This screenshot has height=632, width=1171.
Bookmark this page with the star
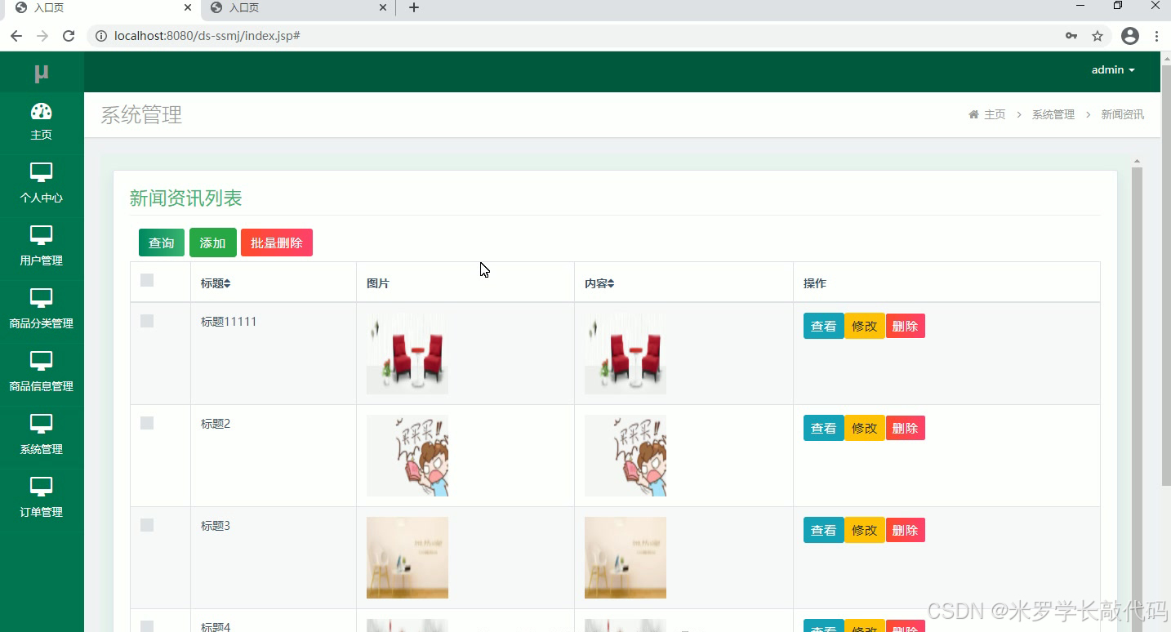(1098, 36)
